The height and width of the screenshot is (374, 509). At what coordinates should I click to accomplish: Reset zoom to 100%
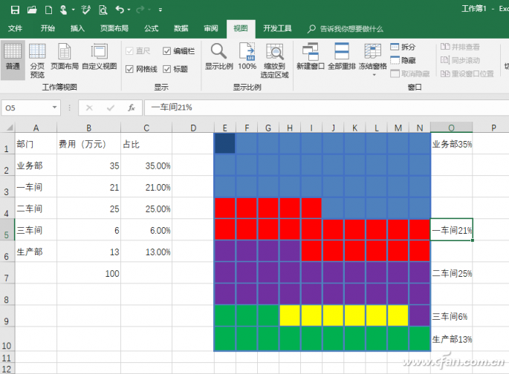click(247, 57)
